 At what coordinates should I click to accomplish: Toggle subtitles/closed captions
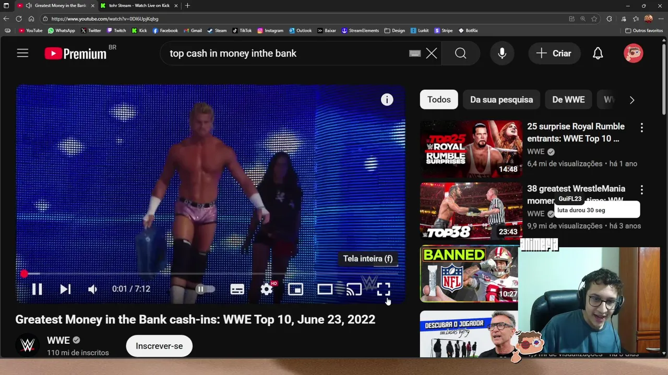click(237, 289)
